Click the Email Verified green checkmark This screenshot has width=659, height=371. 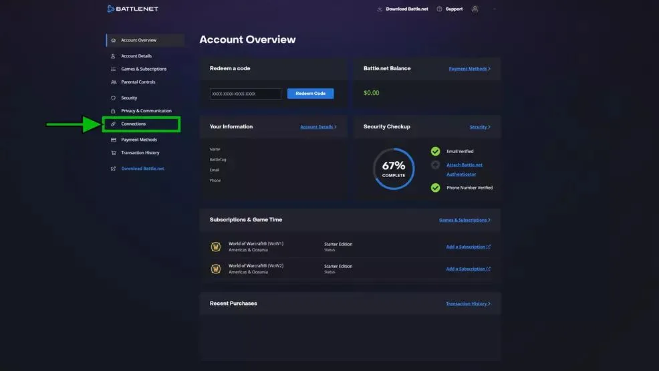click(435, 151)
